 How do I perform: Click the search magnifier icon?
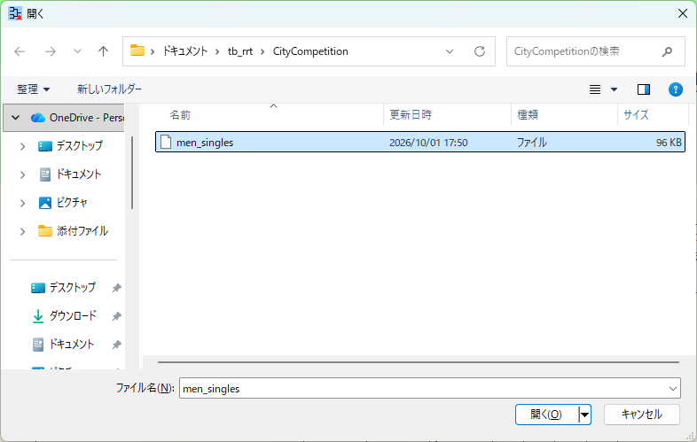point(667,52)
